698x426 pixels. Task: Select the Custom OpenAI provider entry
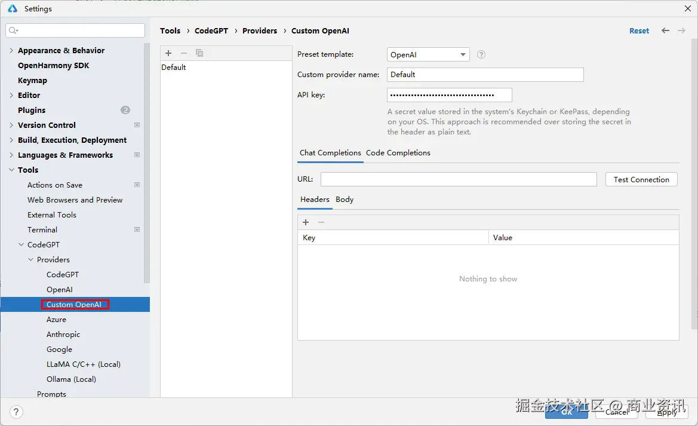pos(74,304)
